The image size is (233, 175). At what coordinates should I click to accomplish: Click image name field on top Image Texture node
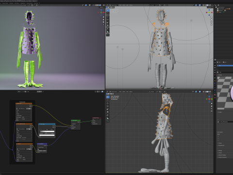pos(22,108)
